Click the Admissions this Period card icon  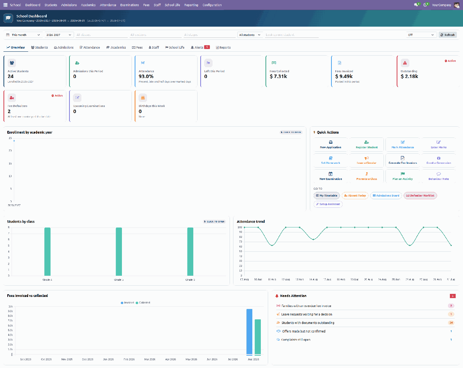click(x=77, y=63)
